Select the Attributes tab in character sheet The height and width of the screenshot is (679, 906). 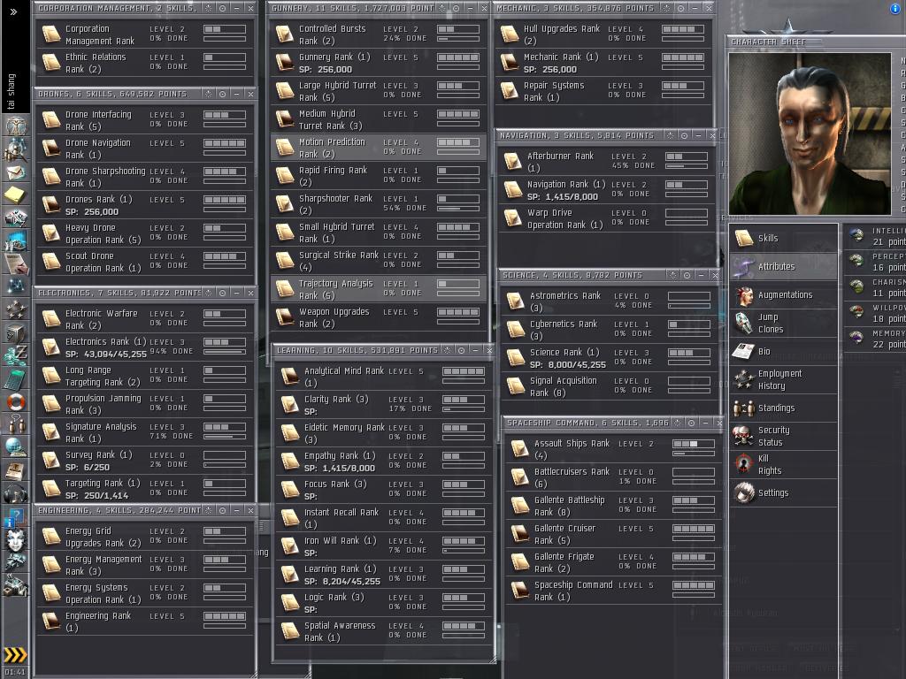pos(784,266)
